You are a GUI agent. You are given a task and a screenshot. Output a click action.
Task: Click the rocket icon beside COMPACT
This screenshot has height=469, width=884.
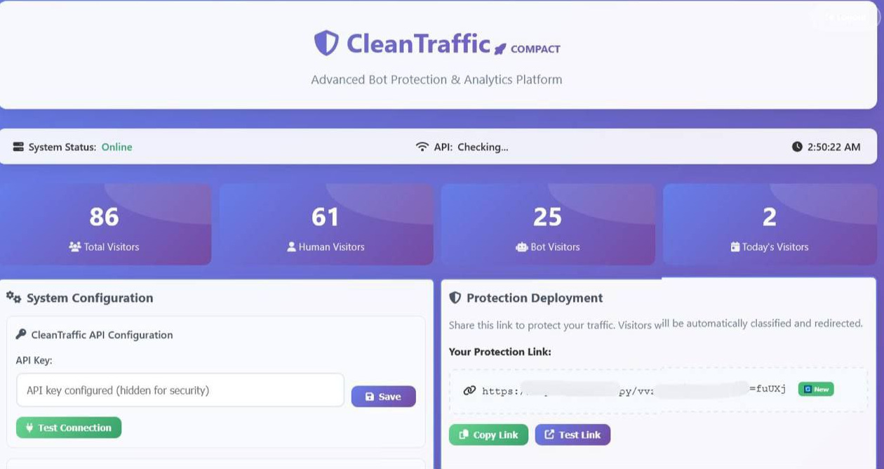click(500, 49)
